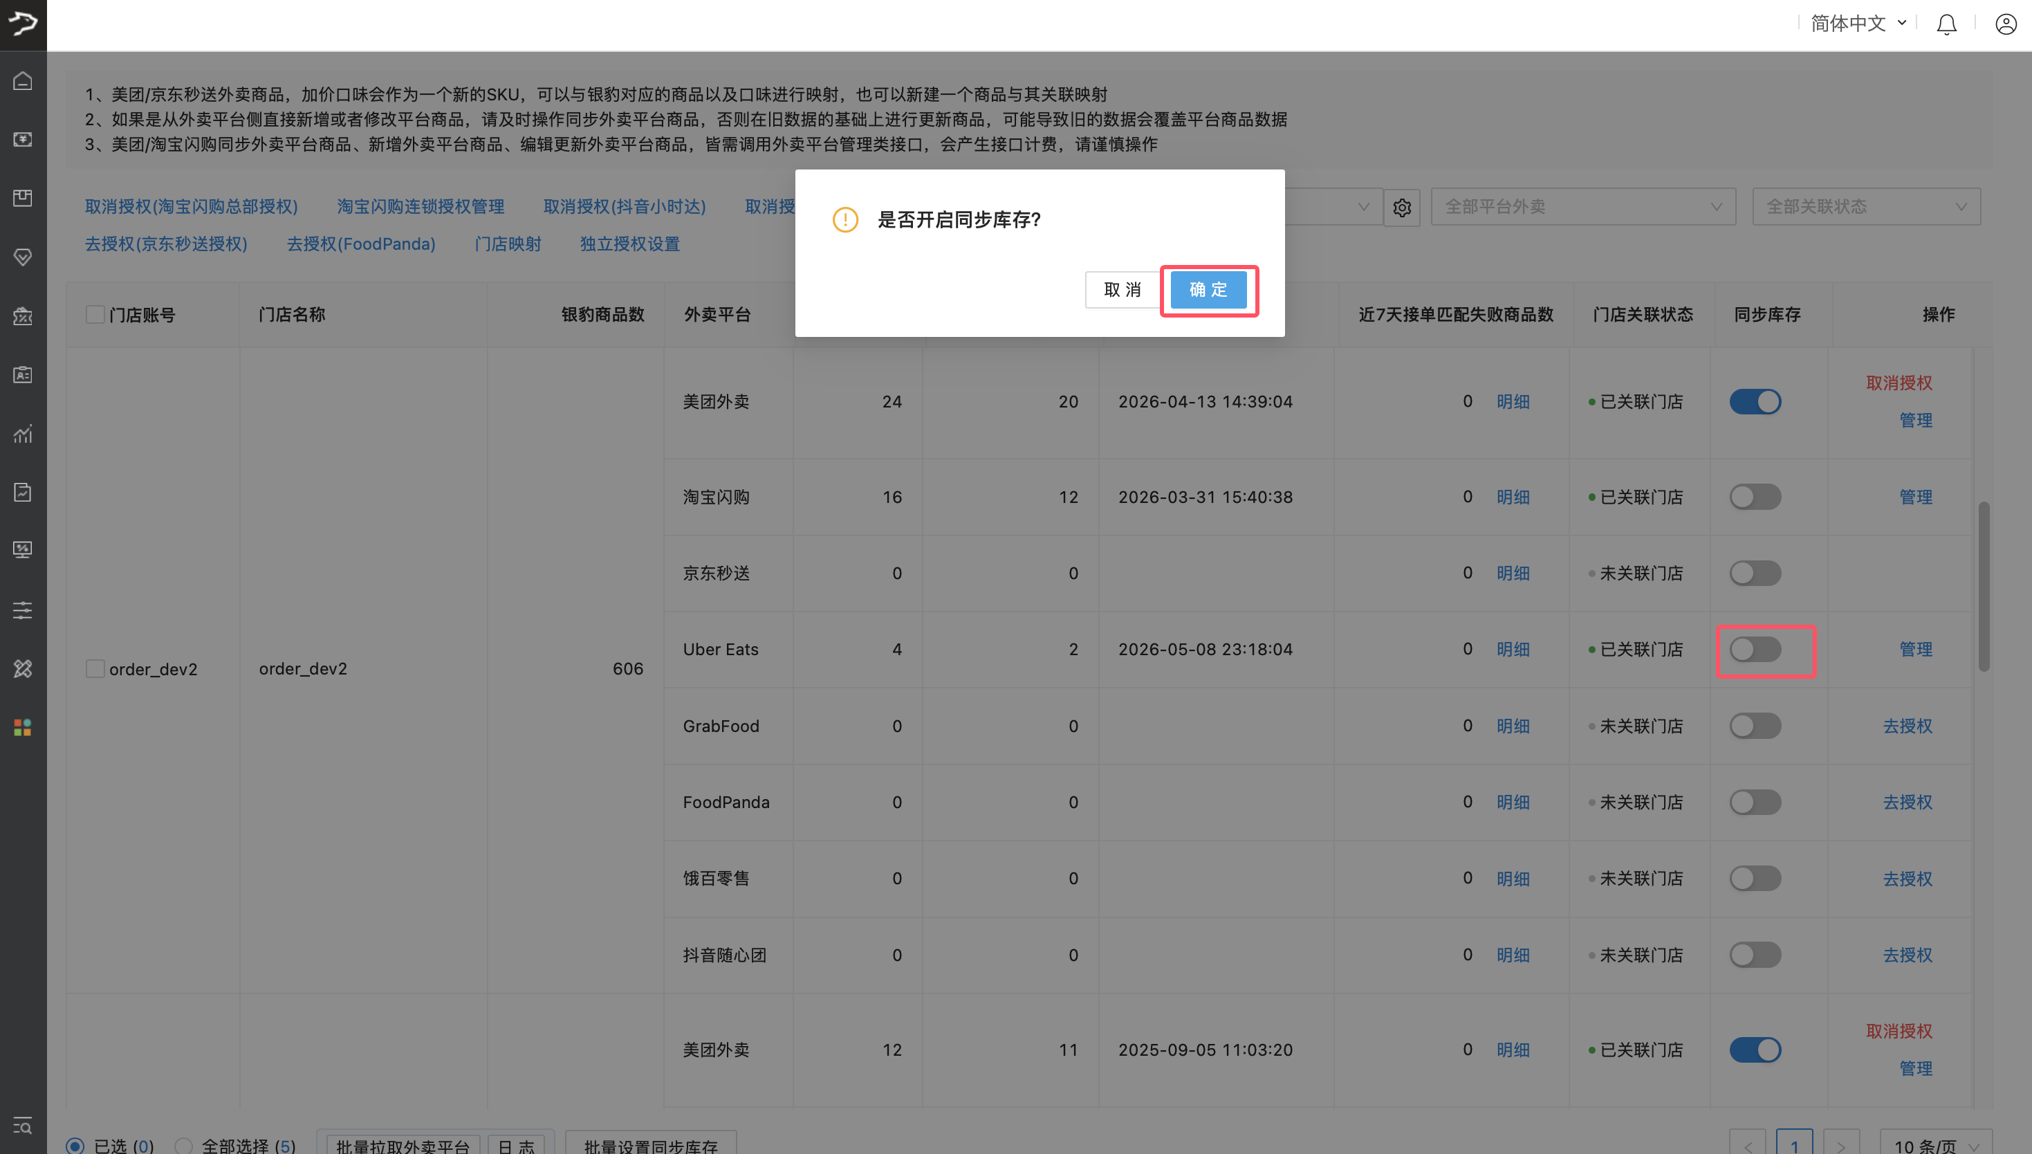Check the order_dev2 store account checkbox
Image resolution: width=2032 pixels, height=1154 pixels.
click(95, 669)
